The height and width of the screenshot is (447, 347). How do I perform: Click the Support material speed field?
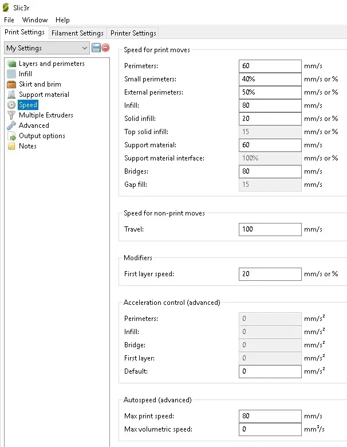click(x=270, y=145)
